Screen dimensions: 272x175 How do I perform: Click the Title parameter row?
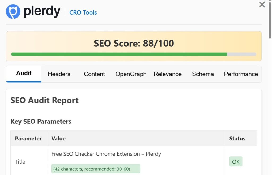(20, 161)
